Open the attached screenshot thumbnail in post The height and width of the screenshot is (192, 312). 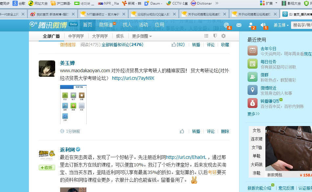click(x=73, y=105)
